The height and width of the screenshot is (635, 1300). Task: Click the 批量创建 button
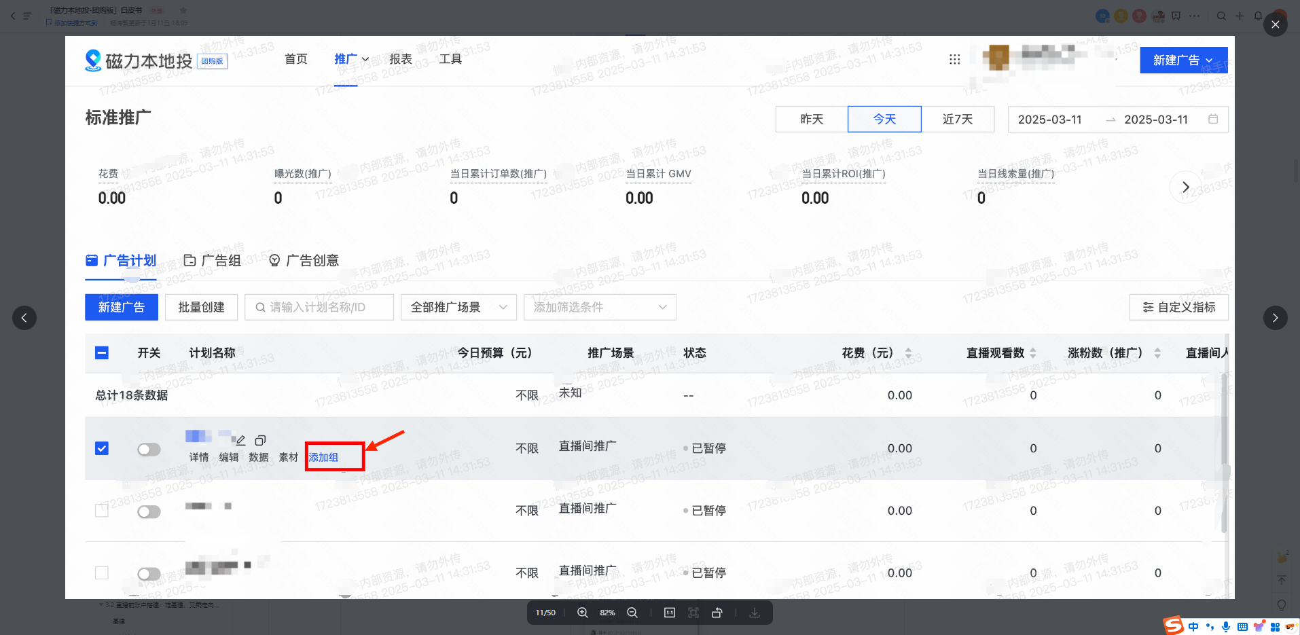tap(201, 307)
